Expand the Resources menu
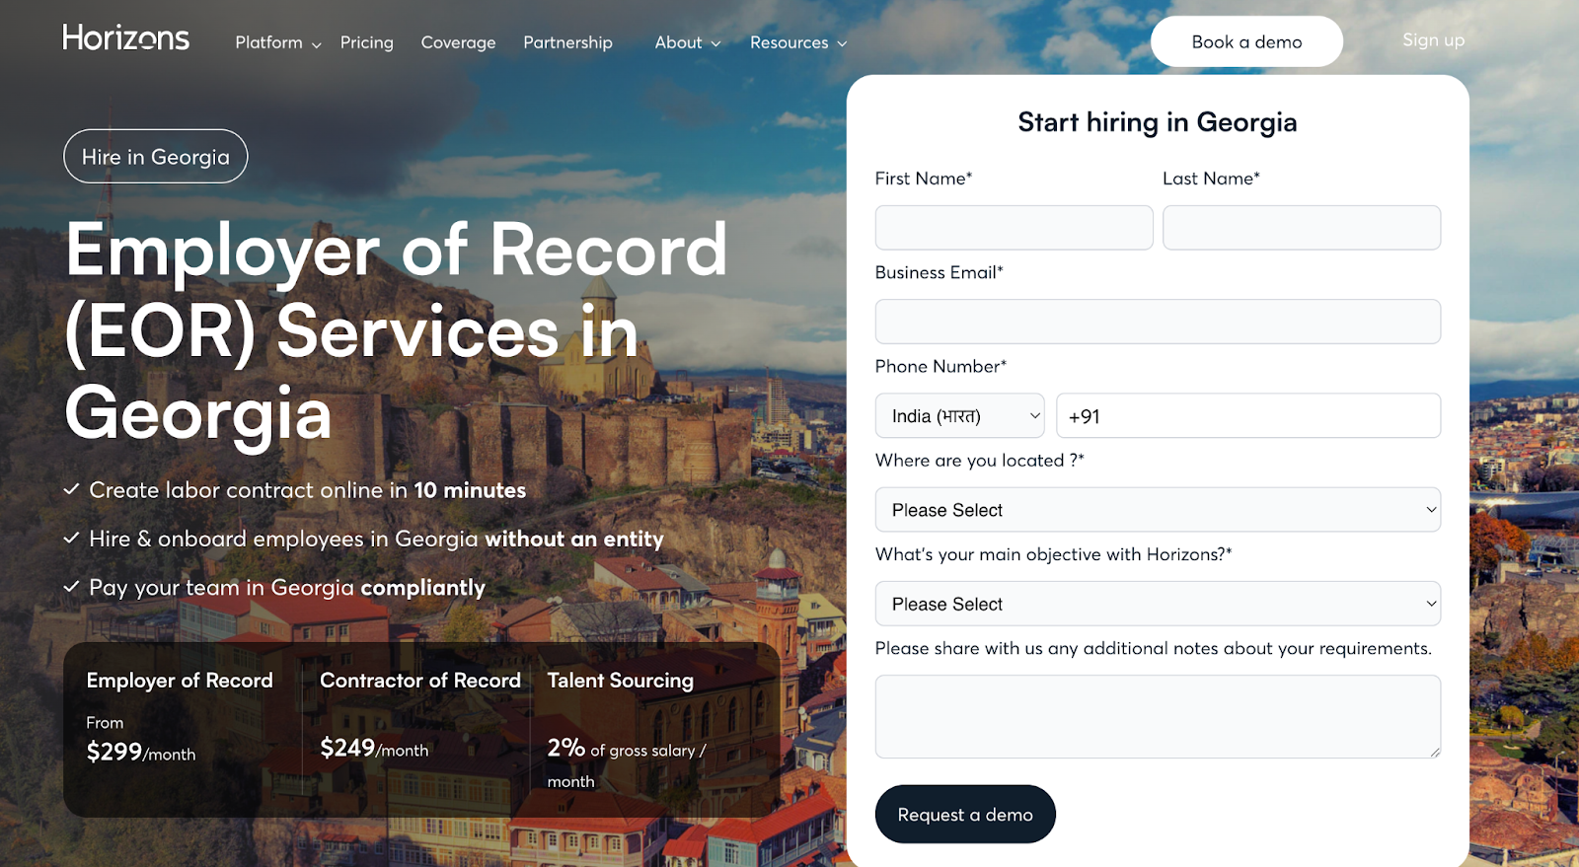Screen dimensions: 1579x867 coord(798,42)
